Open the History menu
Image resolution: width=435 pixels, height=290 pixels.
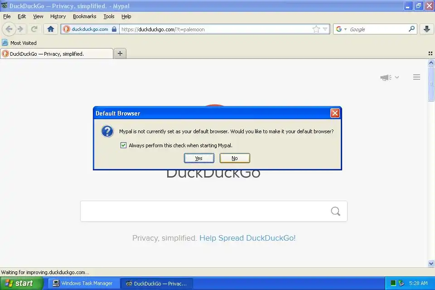pos(58,16)
